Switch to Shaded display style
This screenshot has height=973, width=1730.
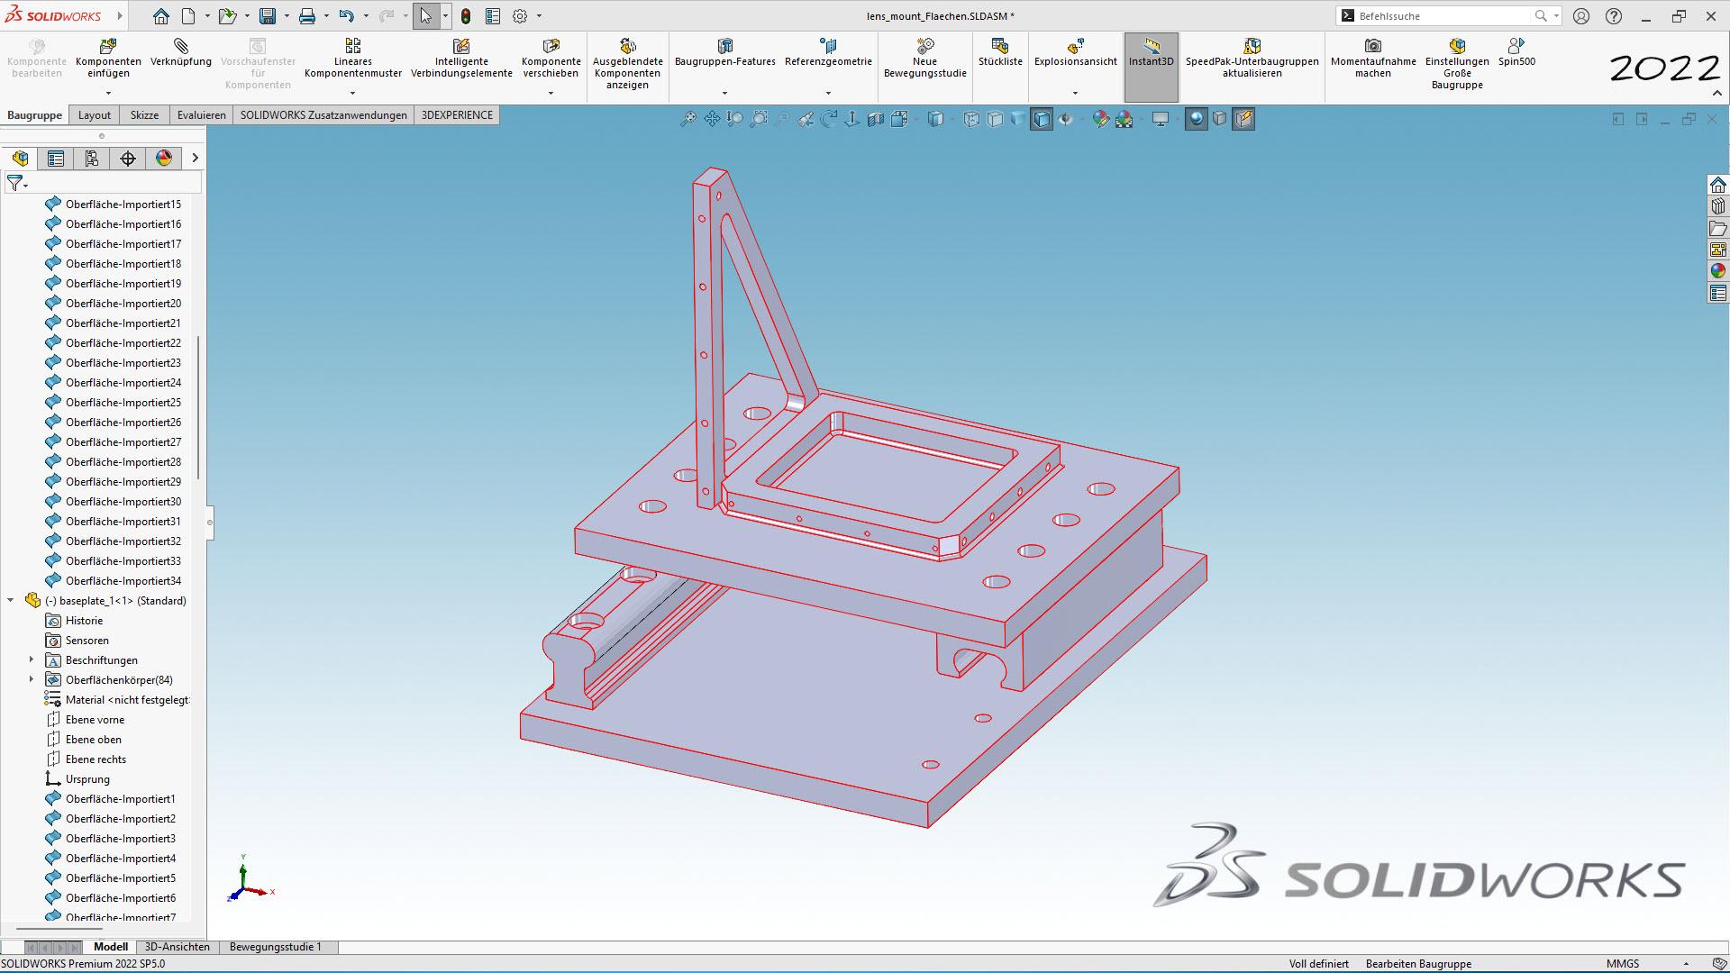point(1018,119)
